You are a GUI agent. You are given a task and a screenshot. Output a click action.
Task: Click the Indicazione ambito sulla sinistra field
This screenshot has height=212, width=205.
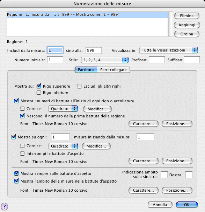(164, 175)
